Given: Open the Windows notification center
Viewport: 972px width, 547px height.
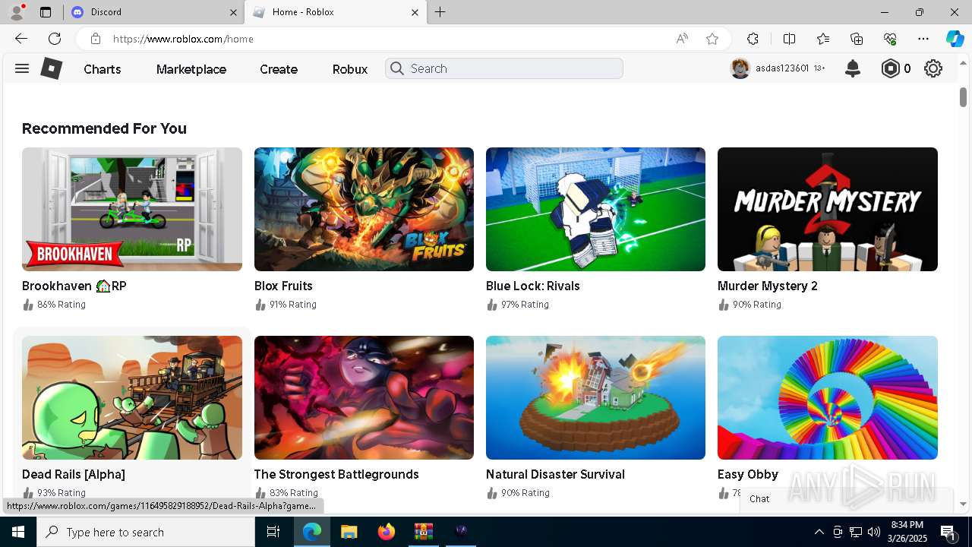Looking at the screenshot, I should coord(948,532).
